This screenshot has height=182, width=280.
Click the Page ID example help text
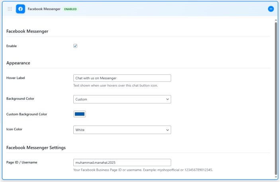point(143,170)
